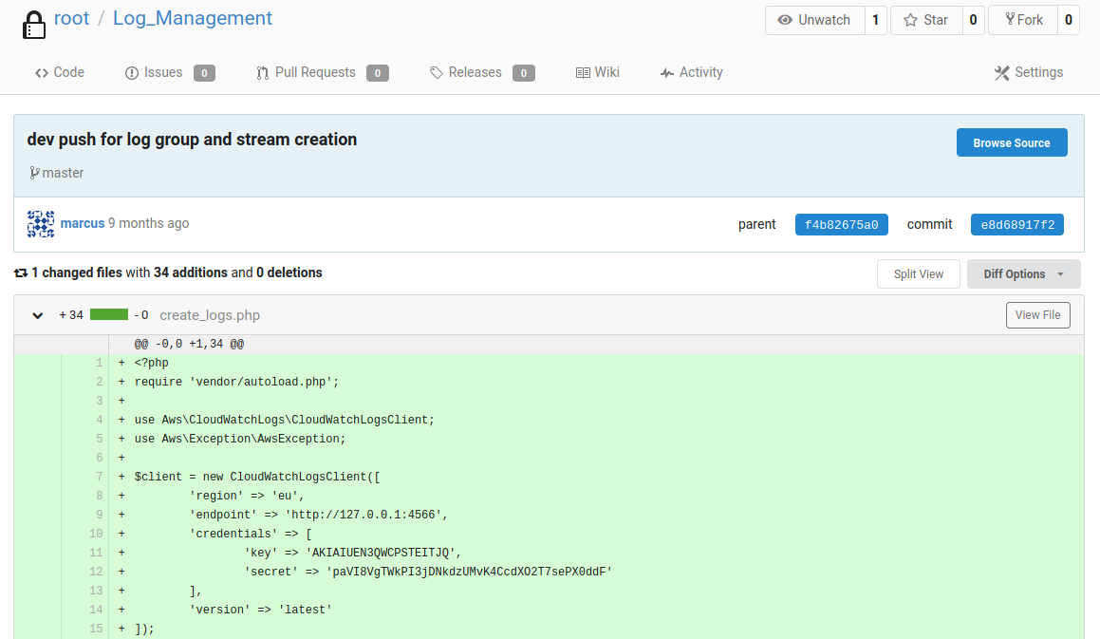Click the changed files diff icon
The height and width of the screenshot is (639, 1100).
click(x=21, y=273)
